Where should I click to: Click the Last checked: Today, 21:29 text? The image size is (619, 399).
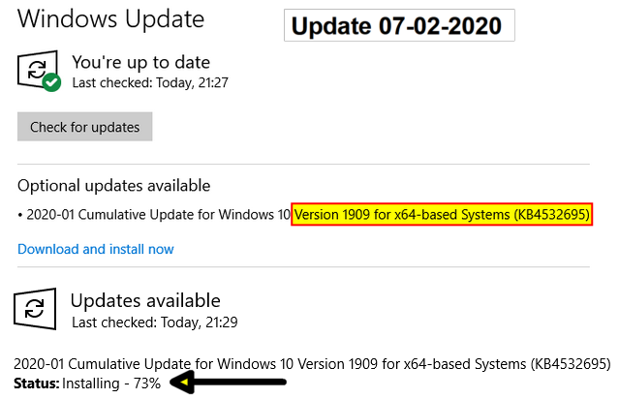coord(155,322)
